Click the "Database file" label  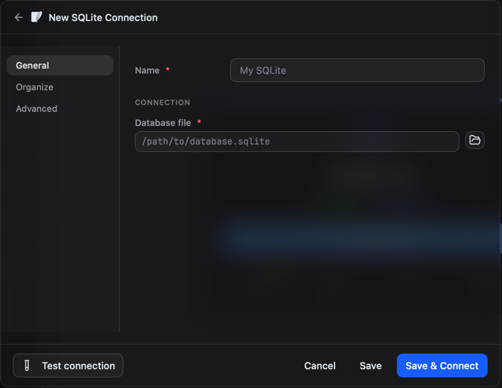click(x=163, y=123)
